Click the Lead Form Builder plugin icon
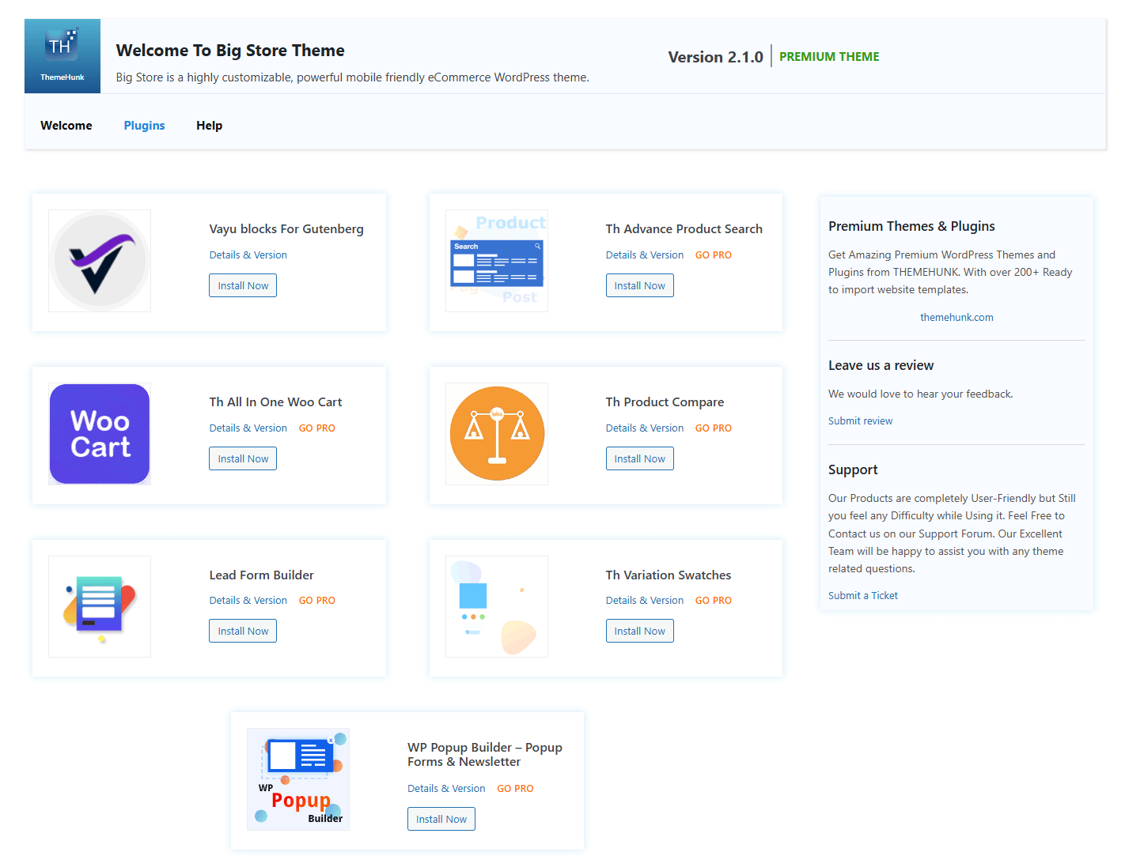Viewport: 1125px width, 856px height. click(100, 606)
